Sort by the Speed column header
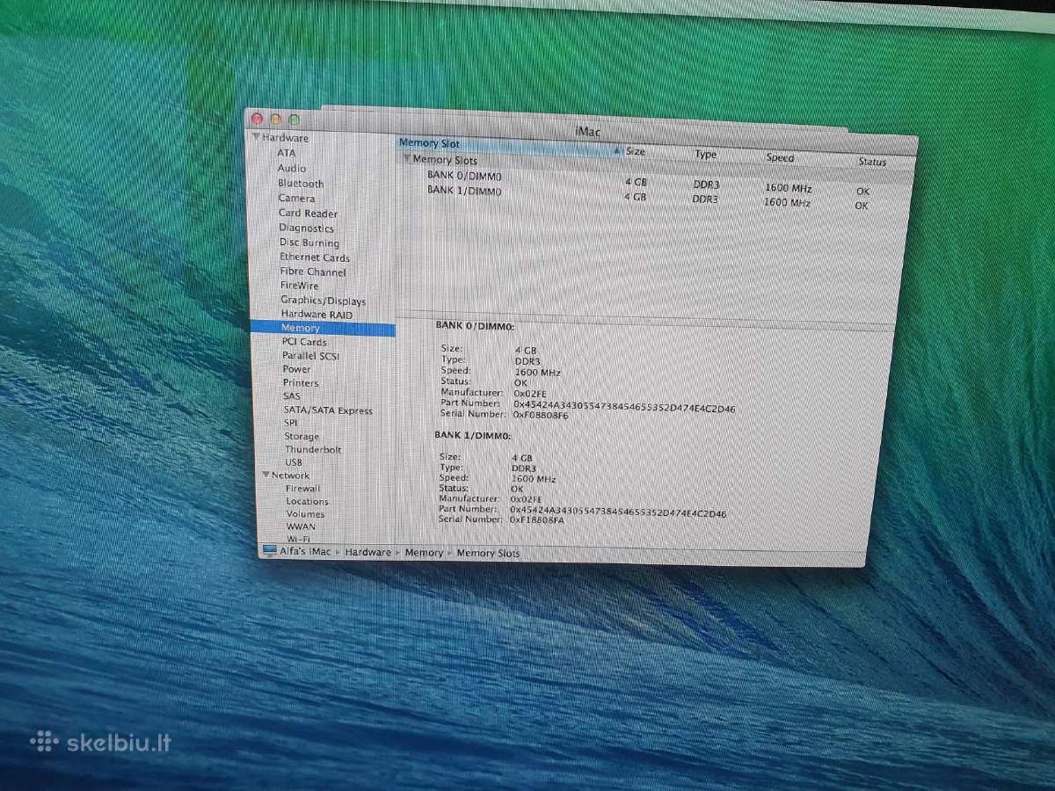1055x791 pixels. pos(780,158)
